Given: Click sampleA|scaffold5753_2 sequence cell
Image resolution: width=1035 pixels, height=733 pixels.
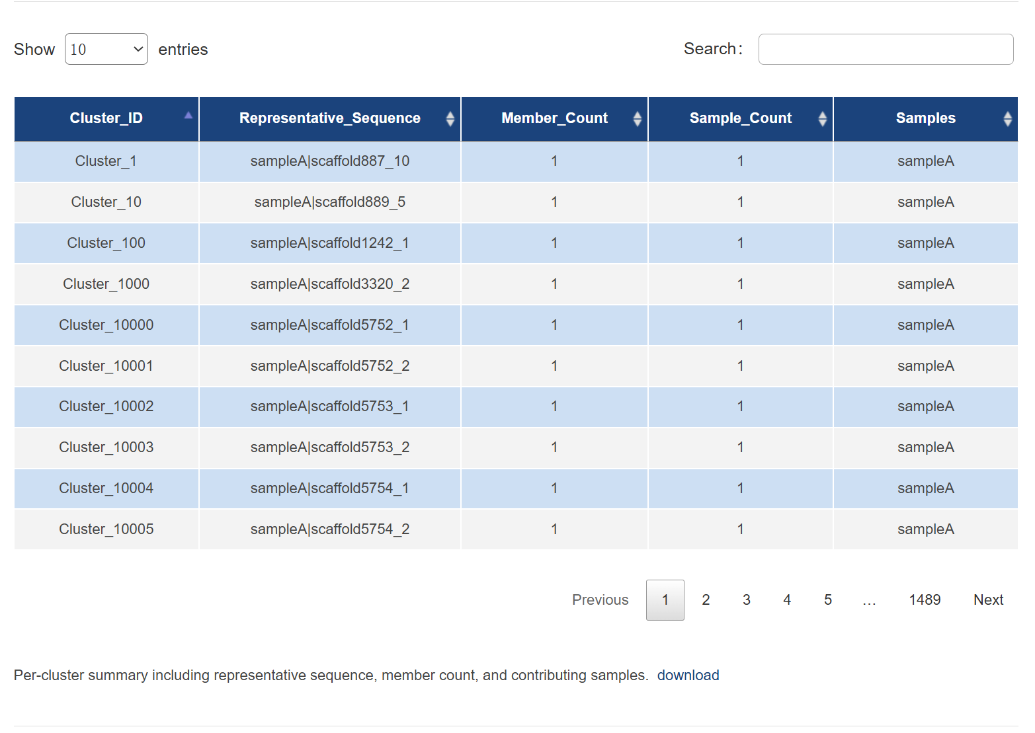Looking at the screenshot, I should (330, 447).
